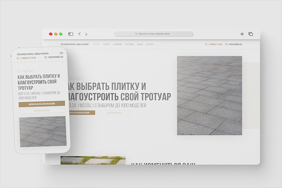Toggle the browser sidebar icon
The width and height of the screenshot is (282, 188).
(70, 34)
